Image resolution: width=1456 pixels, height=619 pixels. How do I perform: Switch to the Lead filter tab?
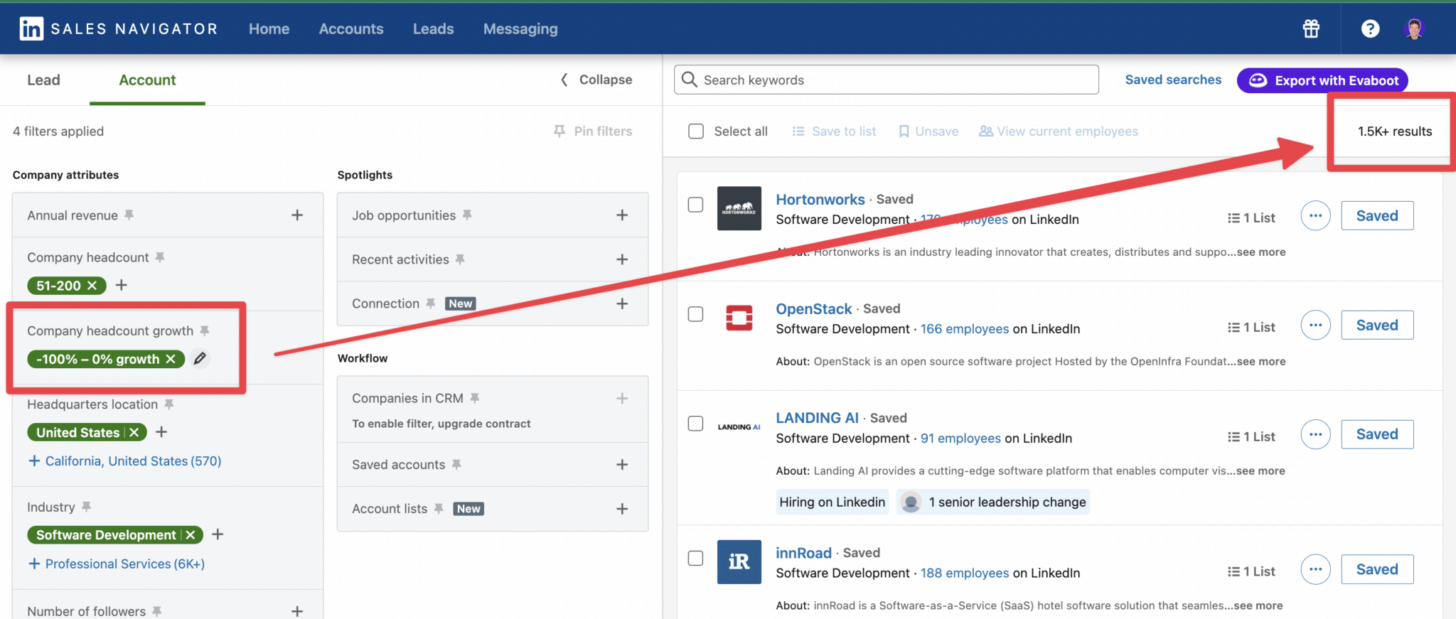pyautogui.click(x=43, y=80)
